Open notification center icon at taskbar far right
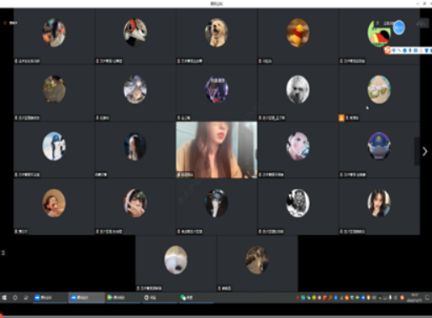 click(x=427, y=298)
